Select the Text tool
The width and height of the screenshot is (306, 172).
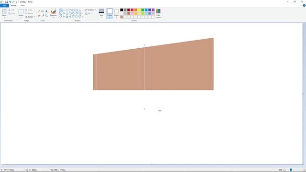click(46, 11)
